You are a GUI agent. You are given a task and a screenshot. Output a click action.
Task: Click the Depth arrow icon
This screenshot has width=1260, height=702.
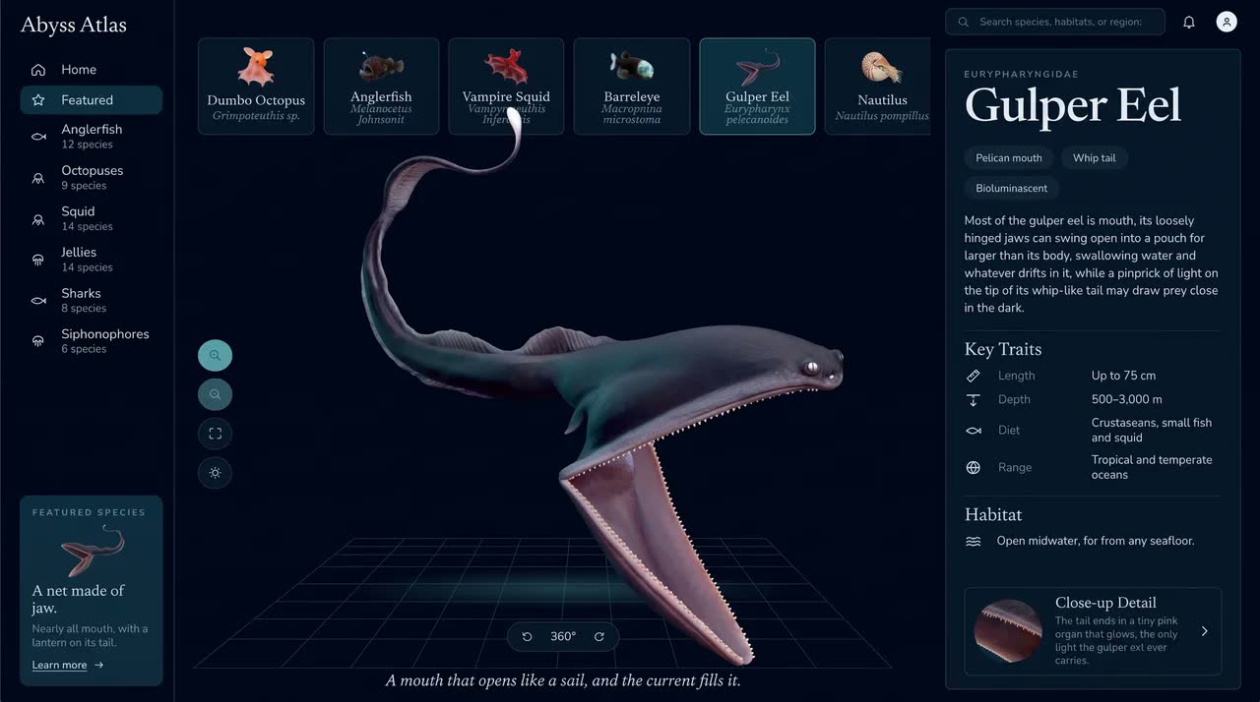(x=974, y=400)
